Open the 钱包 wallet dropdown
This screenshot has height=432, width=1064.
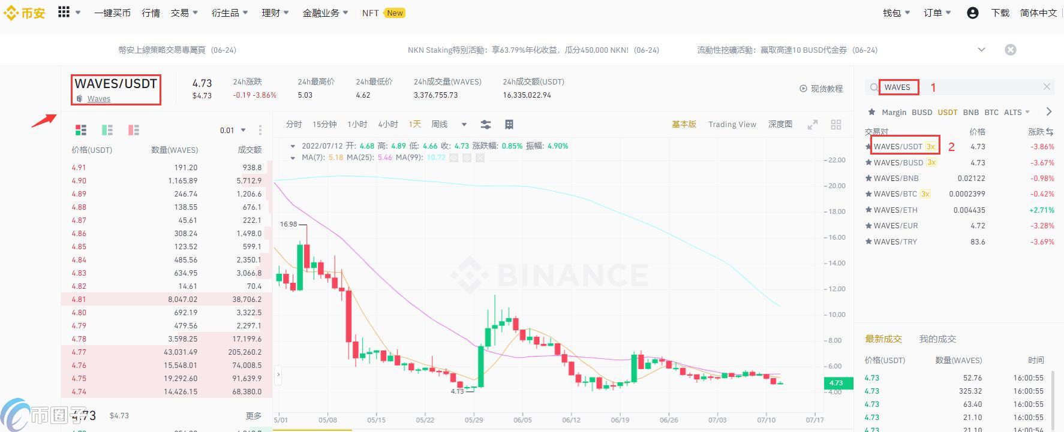point(896,13)
